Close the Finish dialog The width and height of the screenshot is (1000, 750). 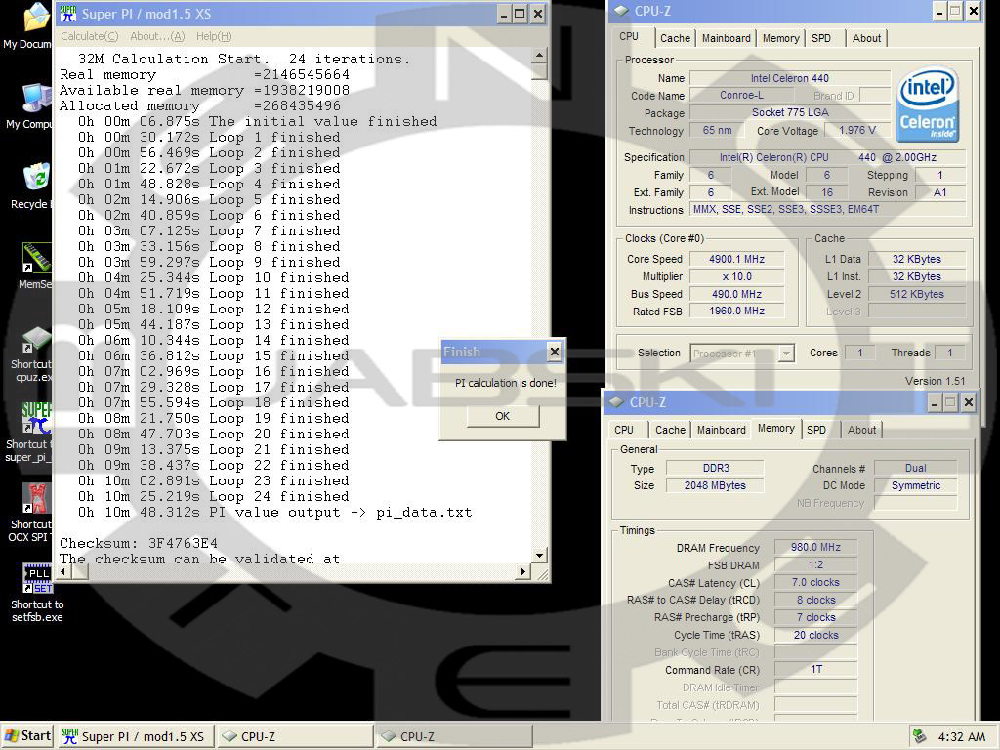coord(555,352)
